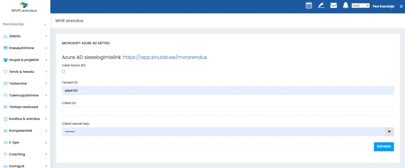Click the E-õpe graduation cap icon

click(x=6, y=142)
